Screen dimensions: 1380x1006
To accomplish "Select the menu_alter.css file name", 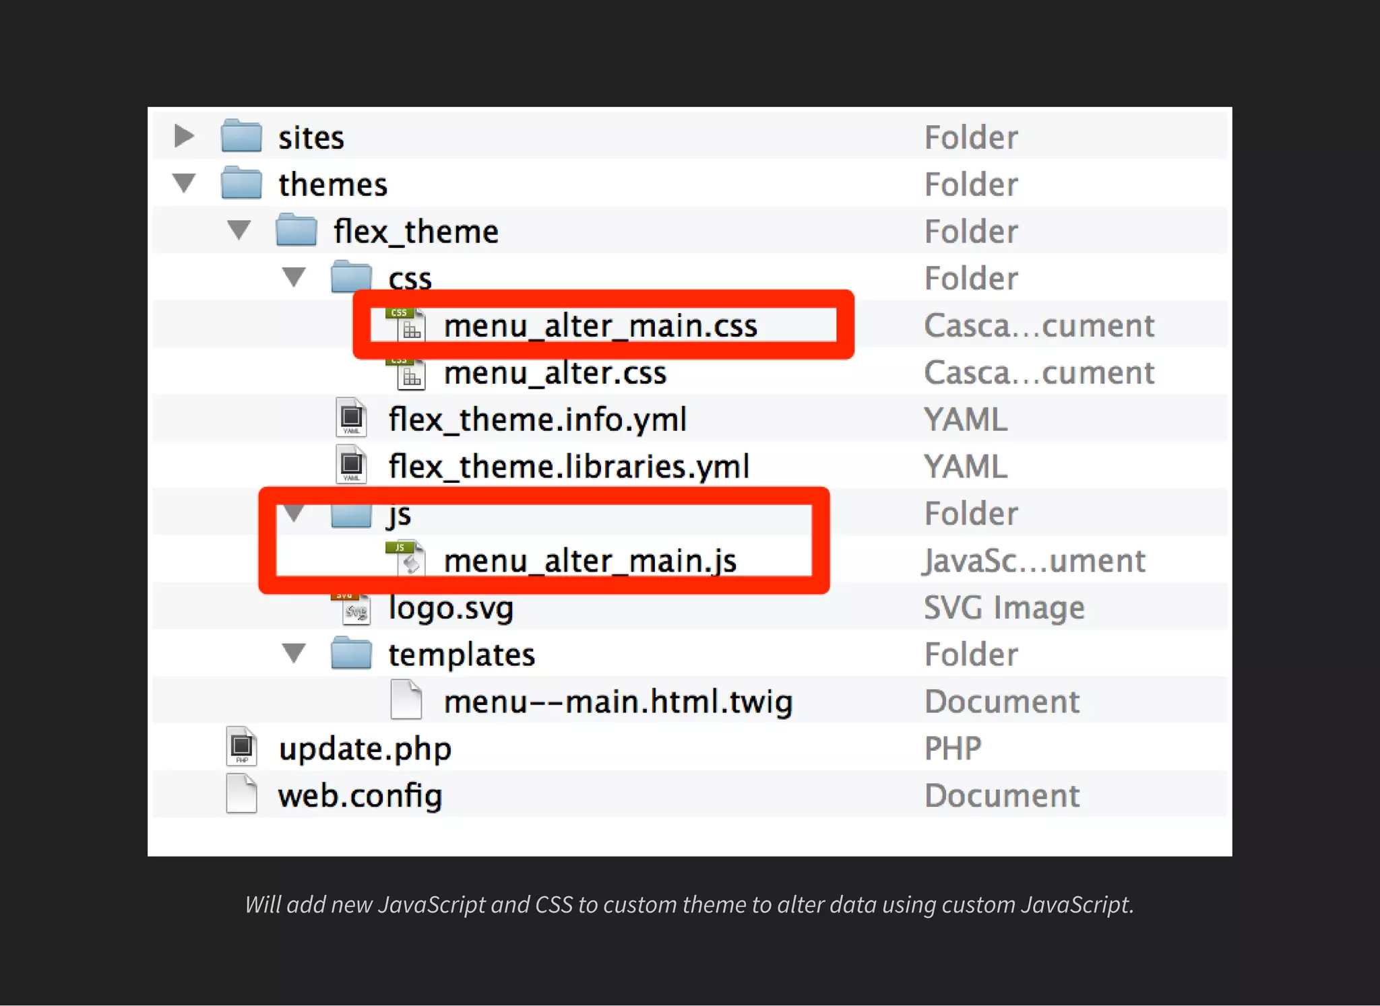I will [x=555, y=373].
